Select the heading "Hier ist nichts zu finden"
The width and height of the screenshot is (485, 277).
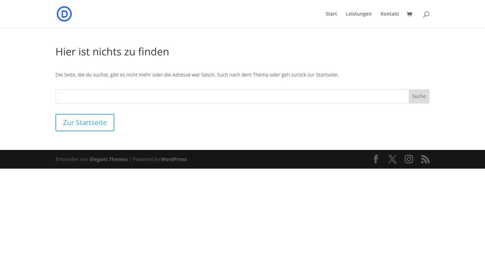coord(112,52)
